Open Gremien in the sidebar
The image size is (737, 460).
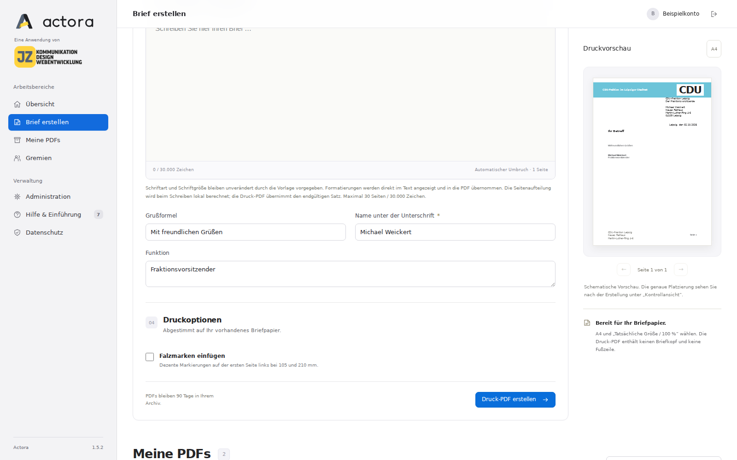(x=58, y=158)
